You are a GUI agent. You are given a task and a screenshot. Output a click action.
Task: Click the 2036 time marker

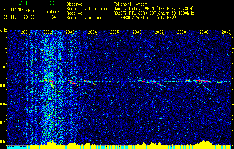click(x=137, y=32)
